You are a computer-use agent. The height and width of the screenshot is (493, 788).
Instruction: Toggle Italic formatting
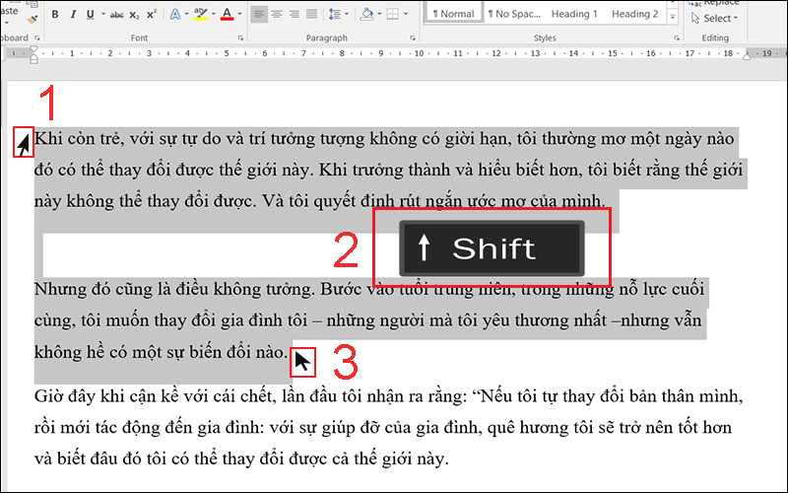pos(73,15)
